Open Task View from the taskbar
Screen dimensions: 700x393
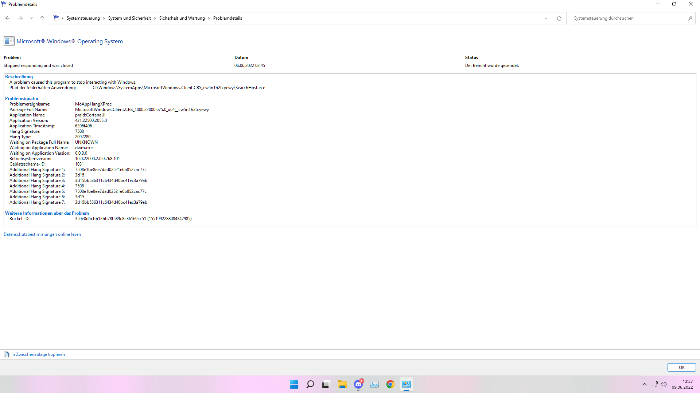(x=326, y=384)
